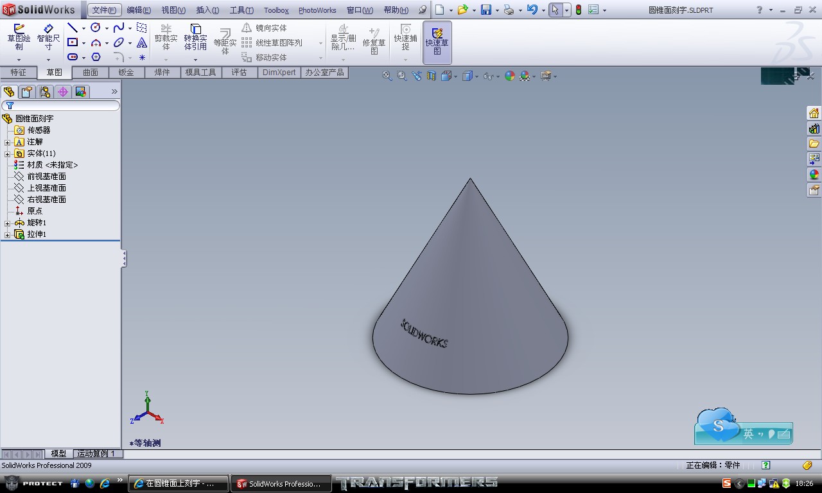Toggle the Sketch (草图绘制) button
Viewport: 822px width, 493px height.
coord(19,37)
